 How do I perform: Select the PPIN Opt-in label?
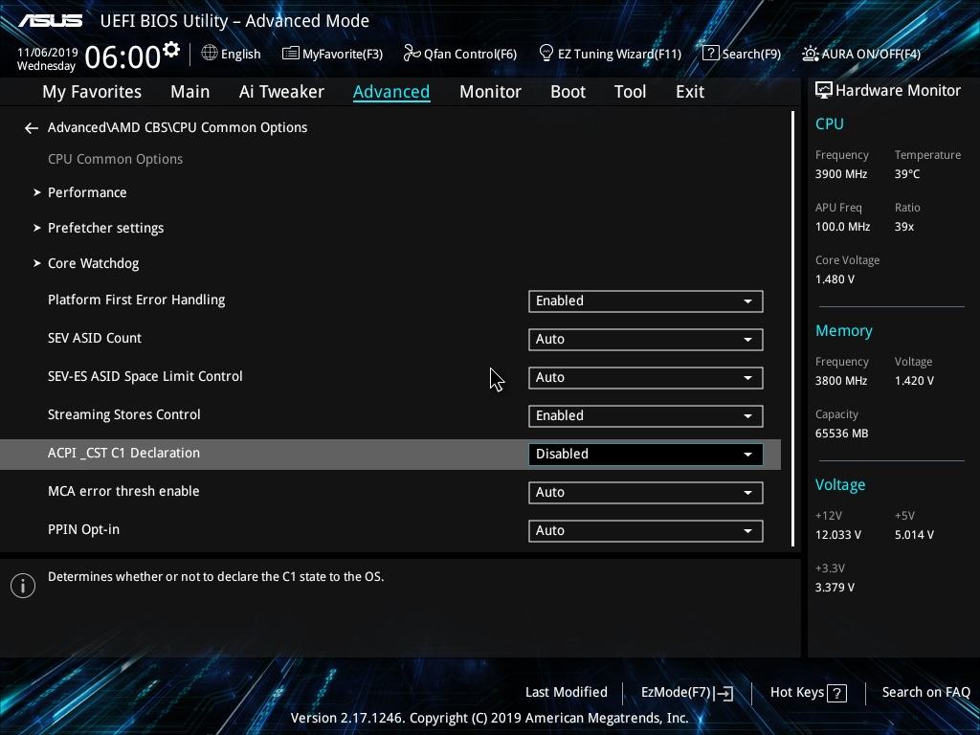[83, 529]
